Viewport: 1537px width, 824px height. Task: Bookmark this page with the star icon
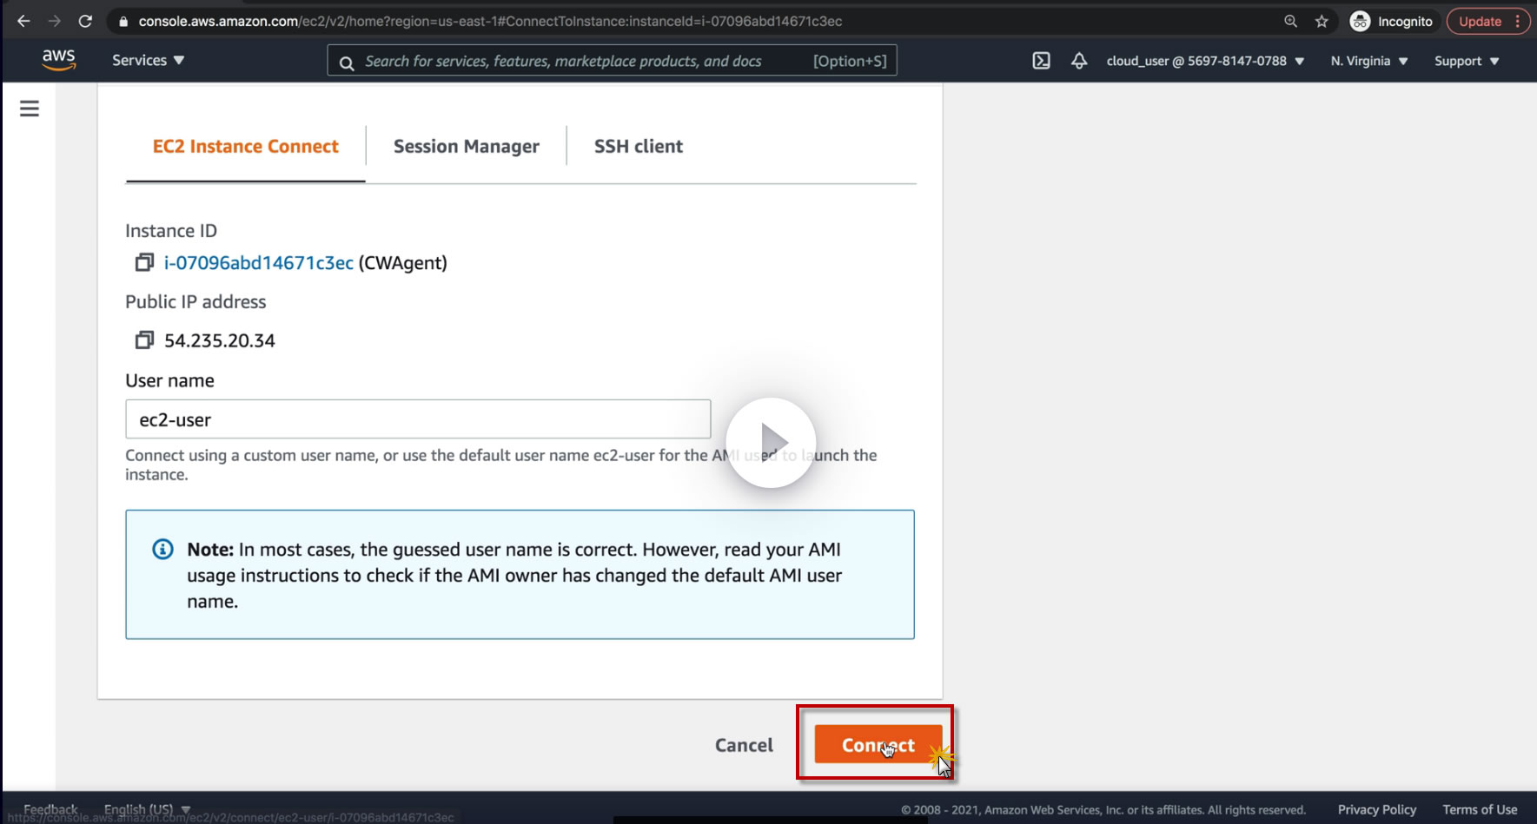[1322, 22]
